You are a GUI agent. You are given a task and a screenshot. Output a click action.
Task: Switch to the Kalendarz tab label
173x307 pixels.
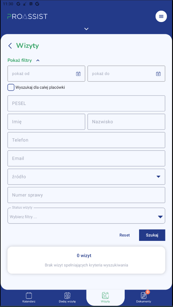(x=29, y=301)
